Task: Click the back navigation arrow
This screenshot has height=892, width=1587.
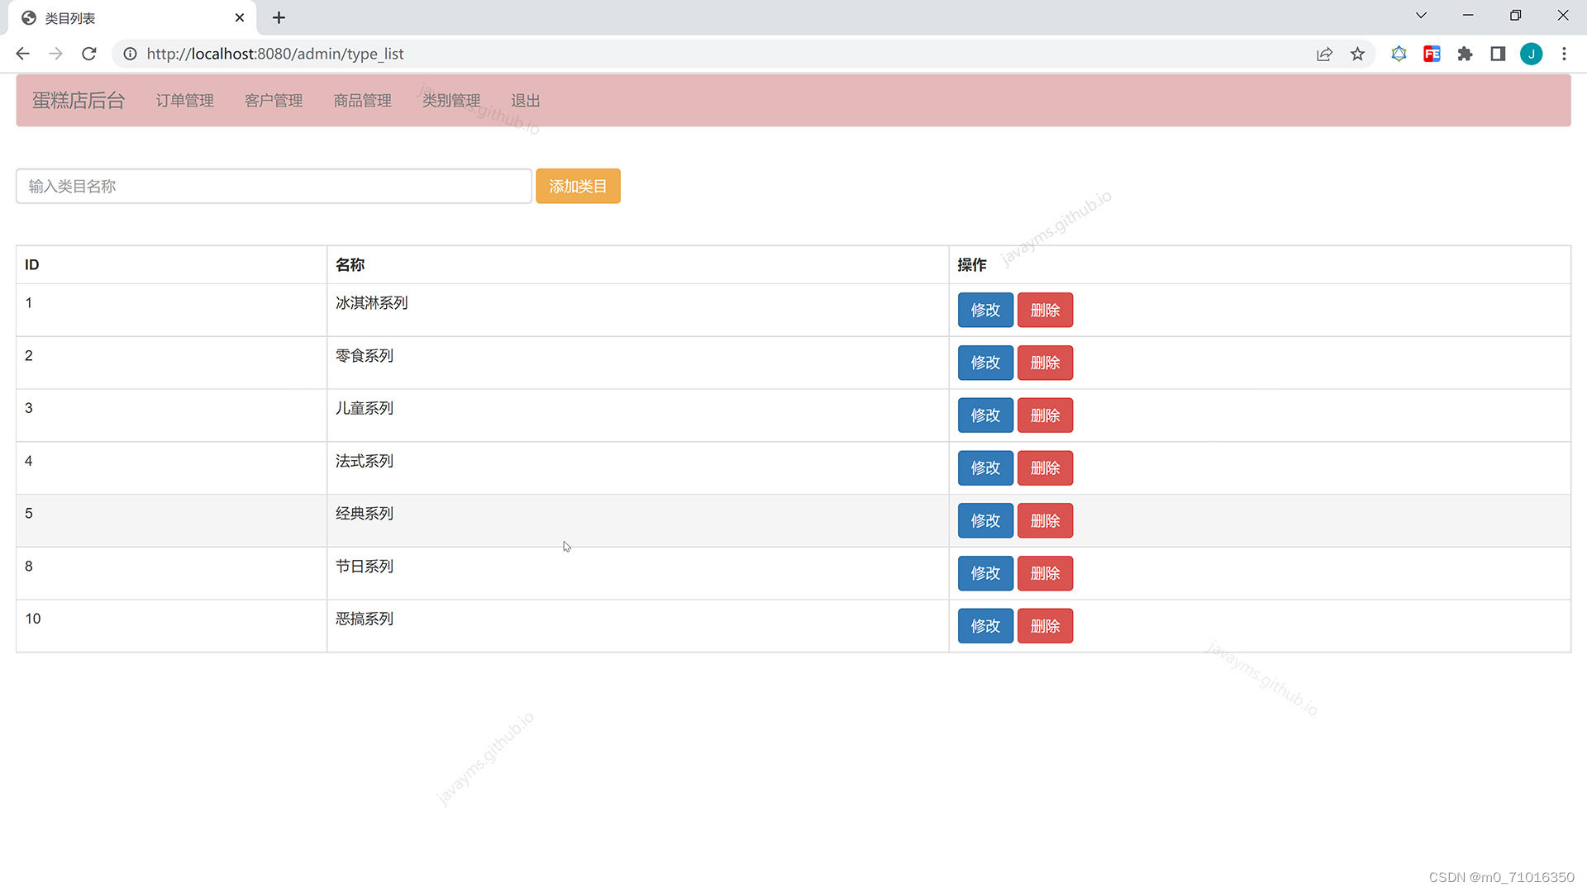Action: [22, 54]
